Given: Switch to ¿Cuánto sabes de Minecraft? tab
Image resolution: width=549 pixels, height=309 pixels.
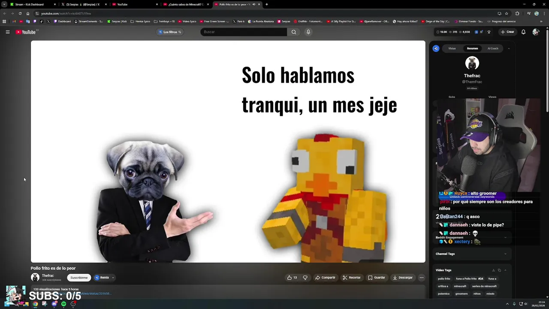Looking at the screenshot, I should point(185,4).
